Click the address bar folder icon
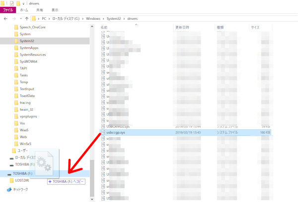This screenshot has width=298, height=202. (x=34, y=19)
